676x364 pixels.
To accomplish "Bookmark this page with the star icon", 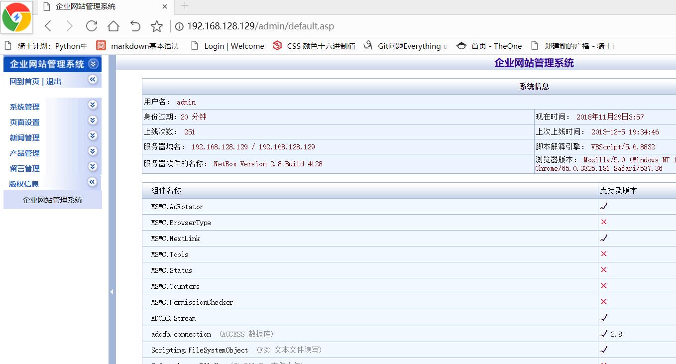I will click(157, 26).
